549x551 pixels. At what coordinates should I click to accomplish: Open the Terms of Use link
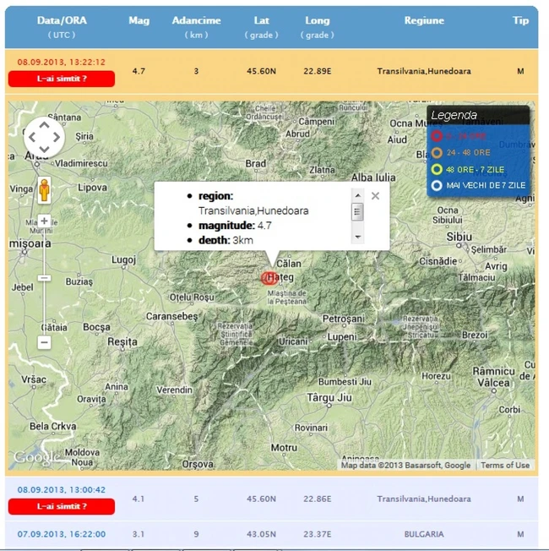(505, 465)
